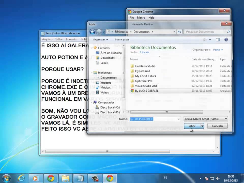Click Documentos in the address path
Viewport: 244px width, 183px height.
point(142,32)
